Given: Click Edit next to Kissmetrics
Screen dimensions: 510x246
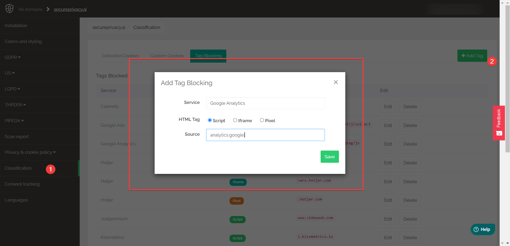Looking at the screenshot, I should pyautogui.click(x=388, y=238).
